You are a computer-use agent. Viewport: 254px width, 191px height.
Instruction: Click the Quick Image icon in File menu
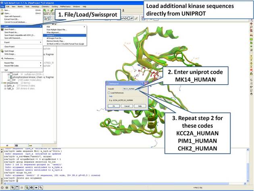2,51
